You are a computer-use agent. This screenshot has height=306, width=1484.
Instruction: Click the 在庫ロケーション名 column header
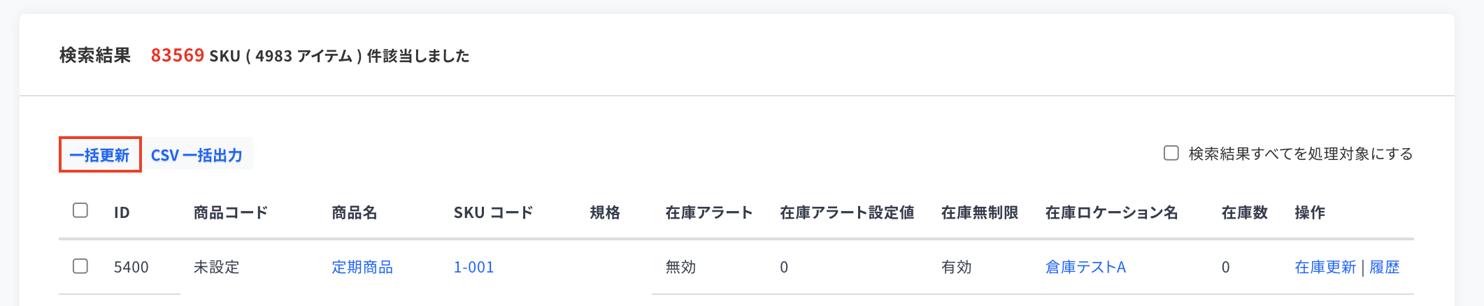(x=1112, y=212)
